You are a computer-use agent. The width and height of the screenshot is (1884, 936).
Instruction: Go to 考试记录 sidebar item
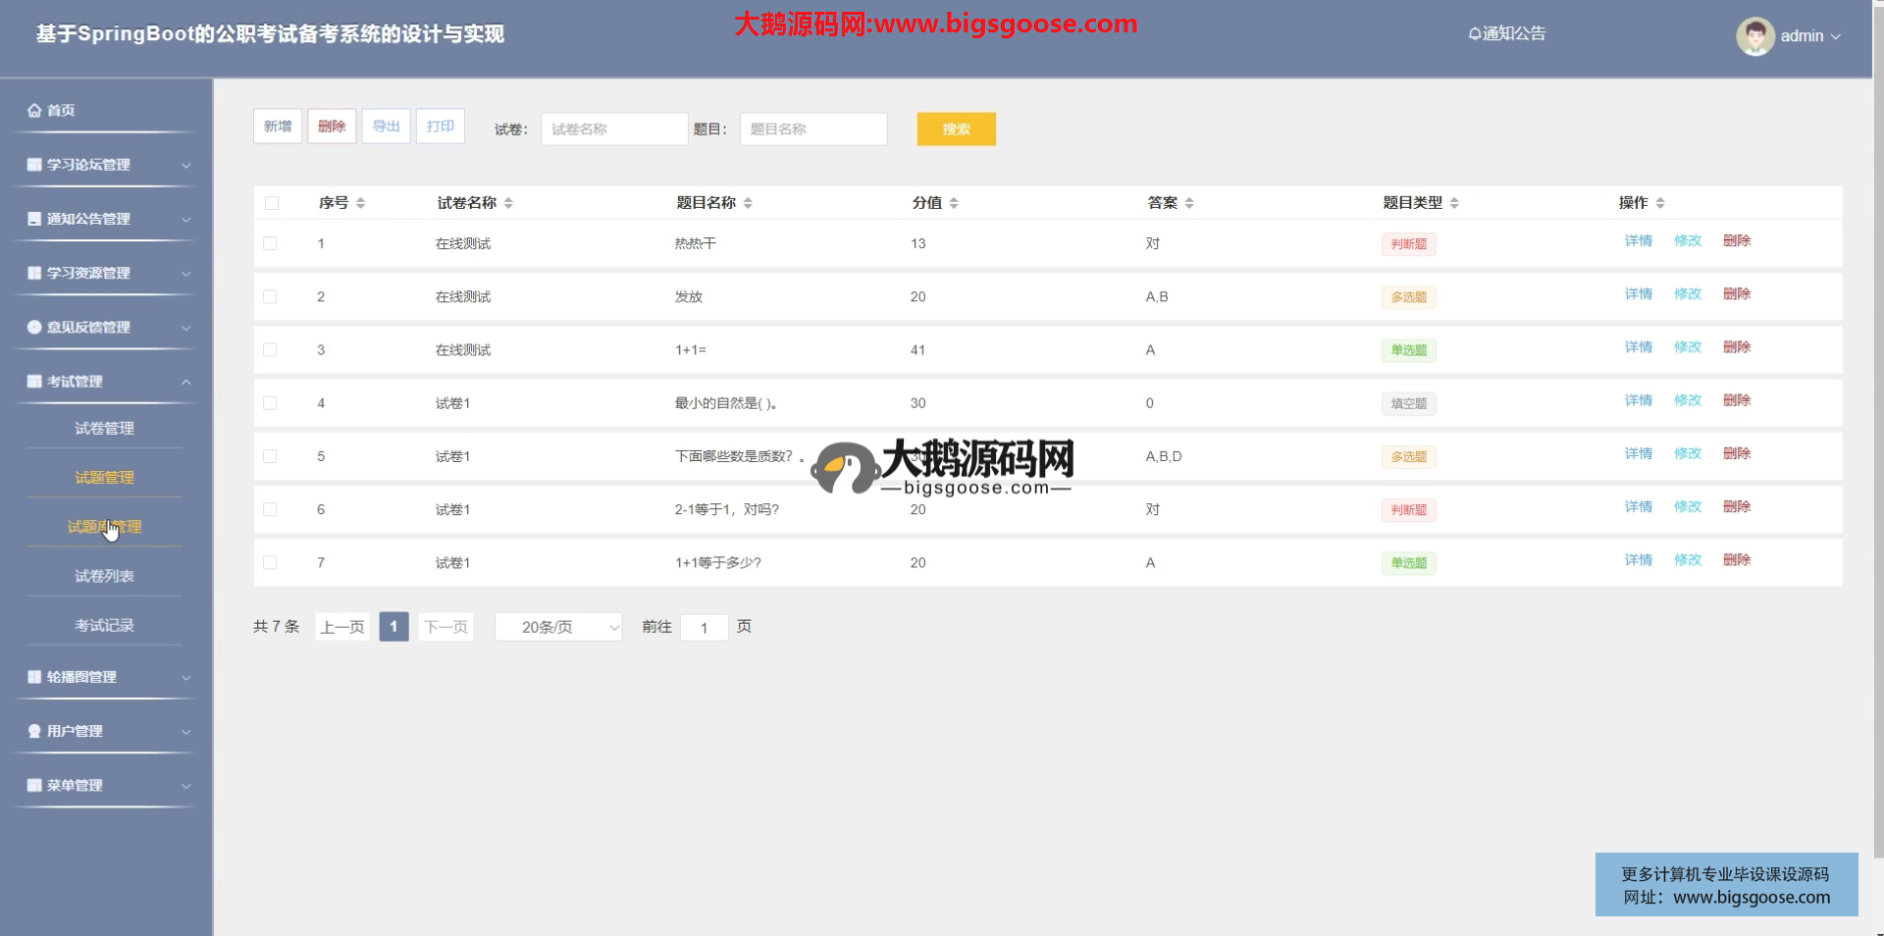104,626
